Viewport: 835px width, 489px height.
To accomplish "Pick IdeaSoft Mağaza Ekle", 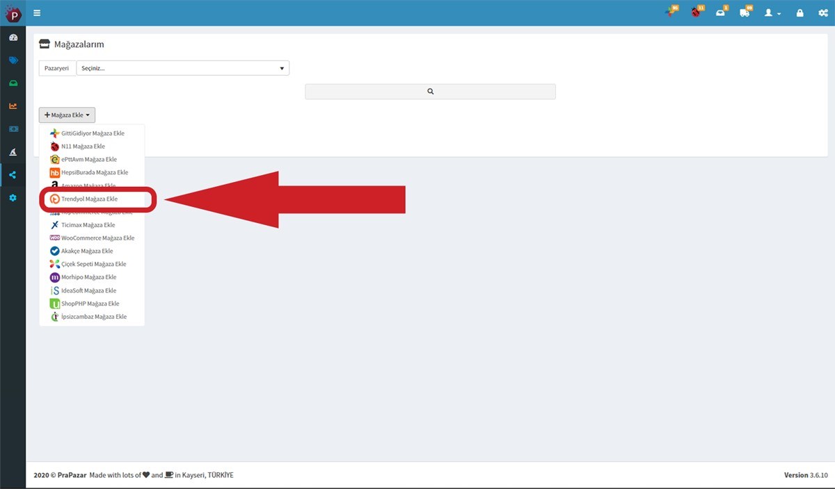I will click(x=83, y=290).
